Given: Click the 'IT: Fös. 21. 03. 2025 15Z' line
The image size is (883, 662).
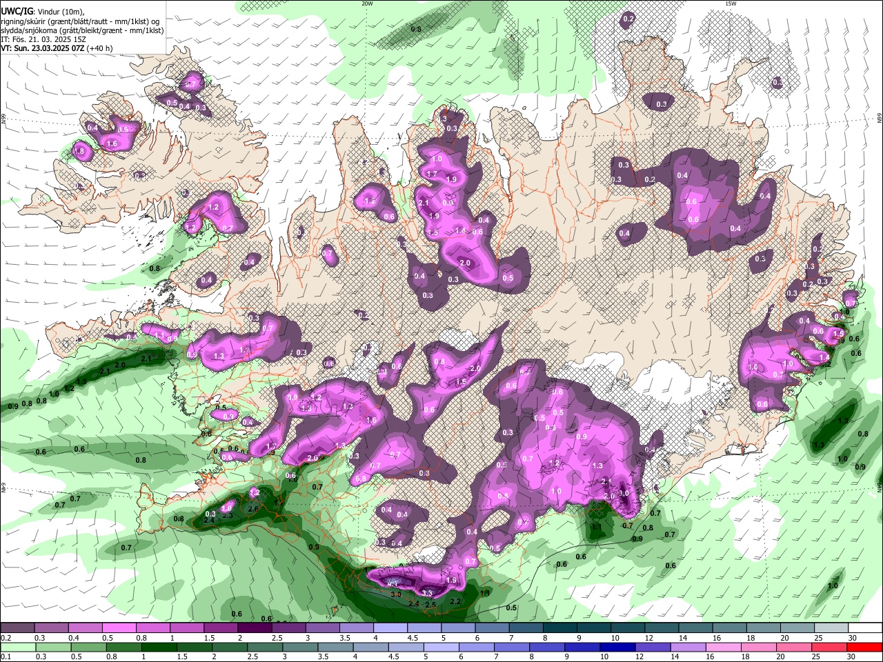Looking at the screenshot, I should click(x=43, y=39).
